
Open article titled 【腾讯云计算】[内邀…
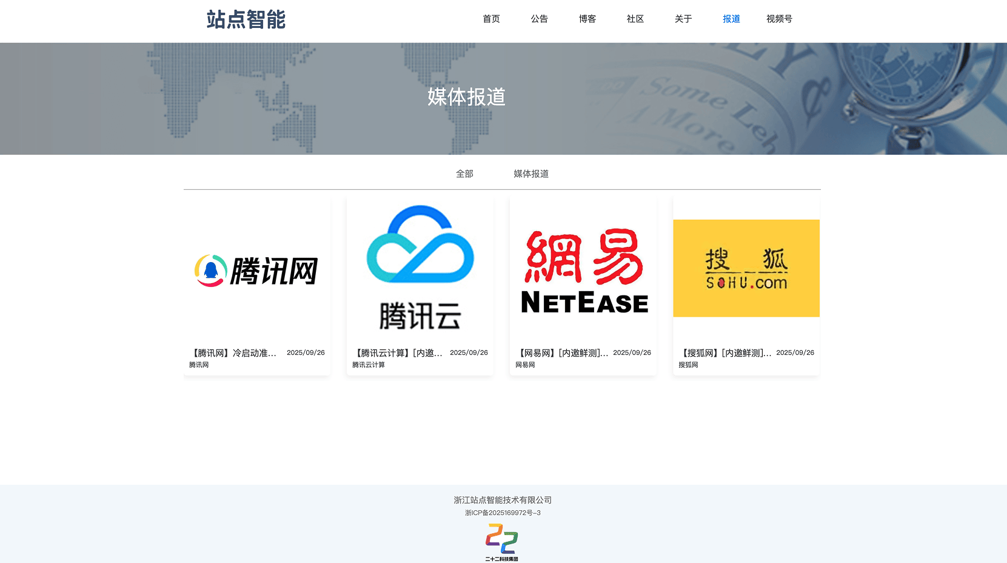pyautogui.click(x=398, y=353)
